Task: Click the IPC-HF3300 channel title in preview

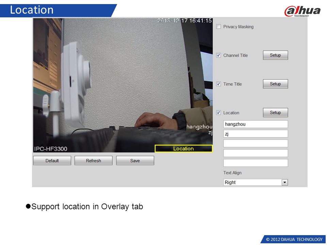Action: coord(51,149)
